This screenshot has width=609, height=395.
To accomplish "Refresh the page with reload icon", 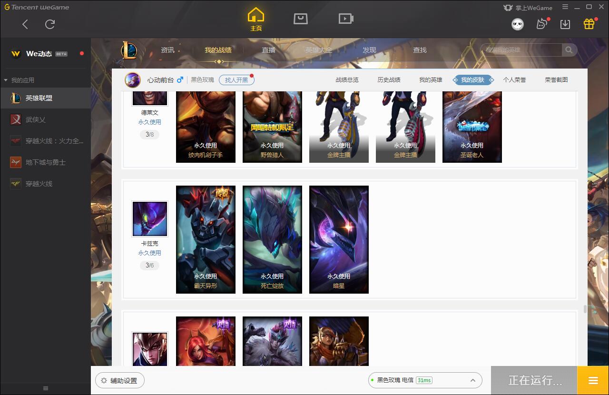I will pos(50,24).
